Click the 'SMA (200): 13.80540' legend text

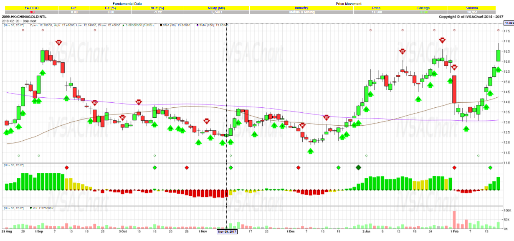[214, 25]
